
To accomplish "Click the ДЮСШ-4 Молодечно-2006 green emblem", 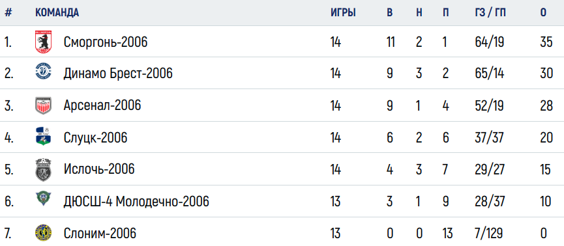I will pyautogui.click(x=43, y=198).
